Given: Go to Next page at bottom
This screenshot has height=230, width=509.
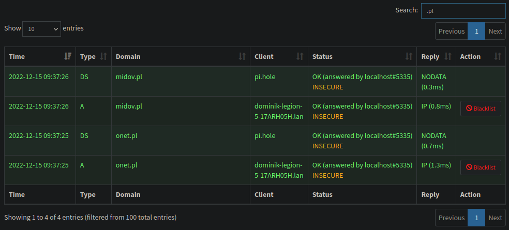Looking at the screenshot, I should [496, 218].
